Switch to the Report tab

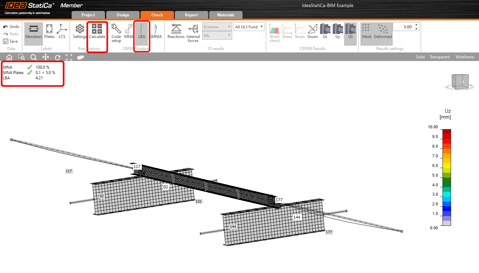tap(192, 15)
